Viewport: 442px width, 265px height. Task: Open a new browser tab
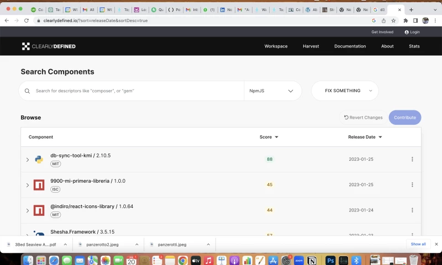coord(411,9)
